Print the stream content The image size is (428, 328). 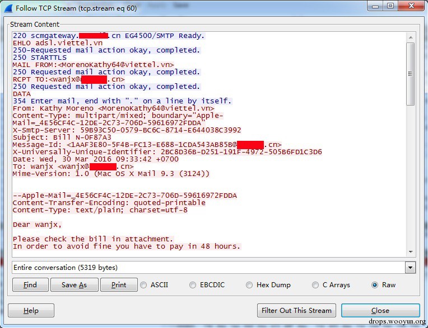(118, 285)
